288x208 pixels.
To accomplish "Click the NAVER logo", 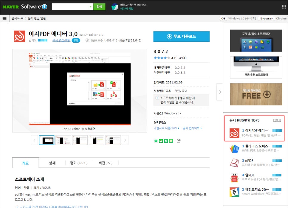I will tap(11, 7).
